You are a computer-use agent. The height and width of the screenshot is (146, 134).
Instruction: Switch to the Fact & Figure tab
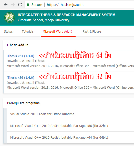[x=92, y=32]
